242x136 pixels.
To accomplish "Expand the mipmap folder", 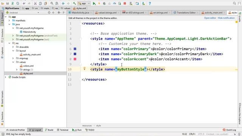I will (x=13, y=58).
